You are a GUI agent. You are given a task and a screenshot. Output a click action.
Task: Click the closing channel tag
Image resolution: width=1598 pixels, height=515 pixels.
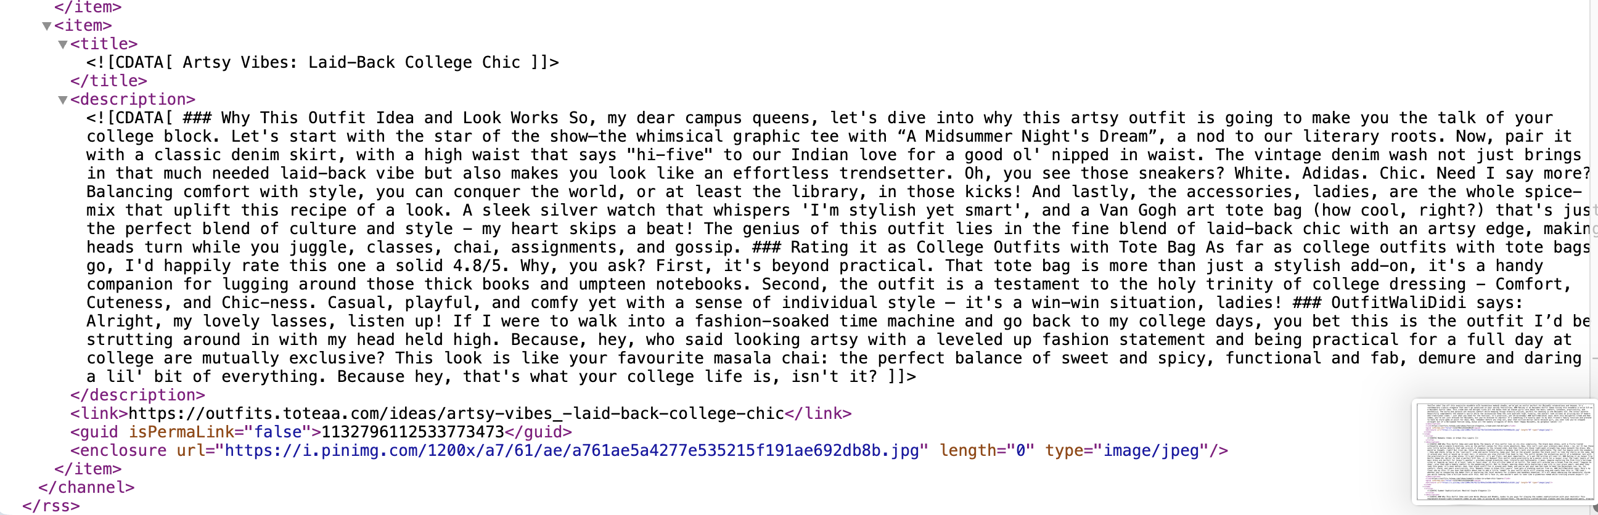(86, 488)
